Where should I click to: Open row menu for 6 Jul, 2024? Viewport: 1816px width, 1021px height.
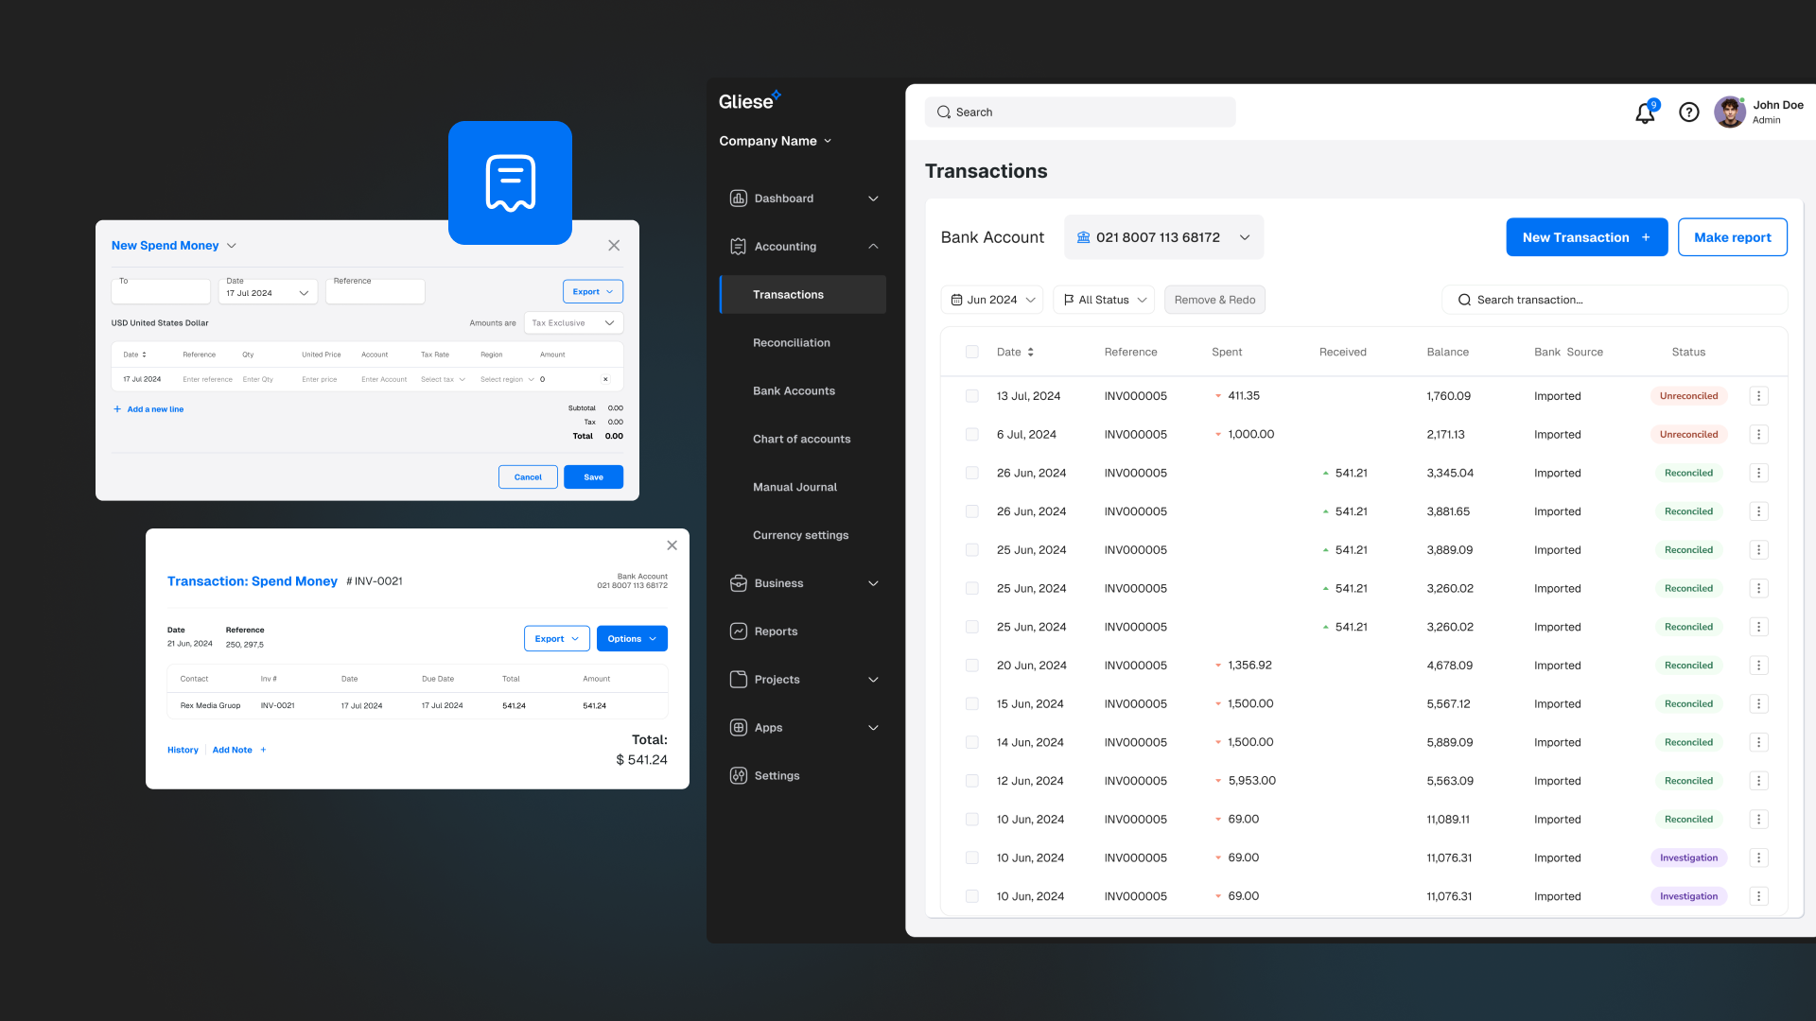(1759, 435)
